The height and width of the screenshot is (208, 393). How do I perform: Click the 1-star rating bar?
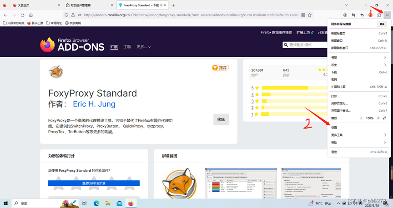[294, 114]
